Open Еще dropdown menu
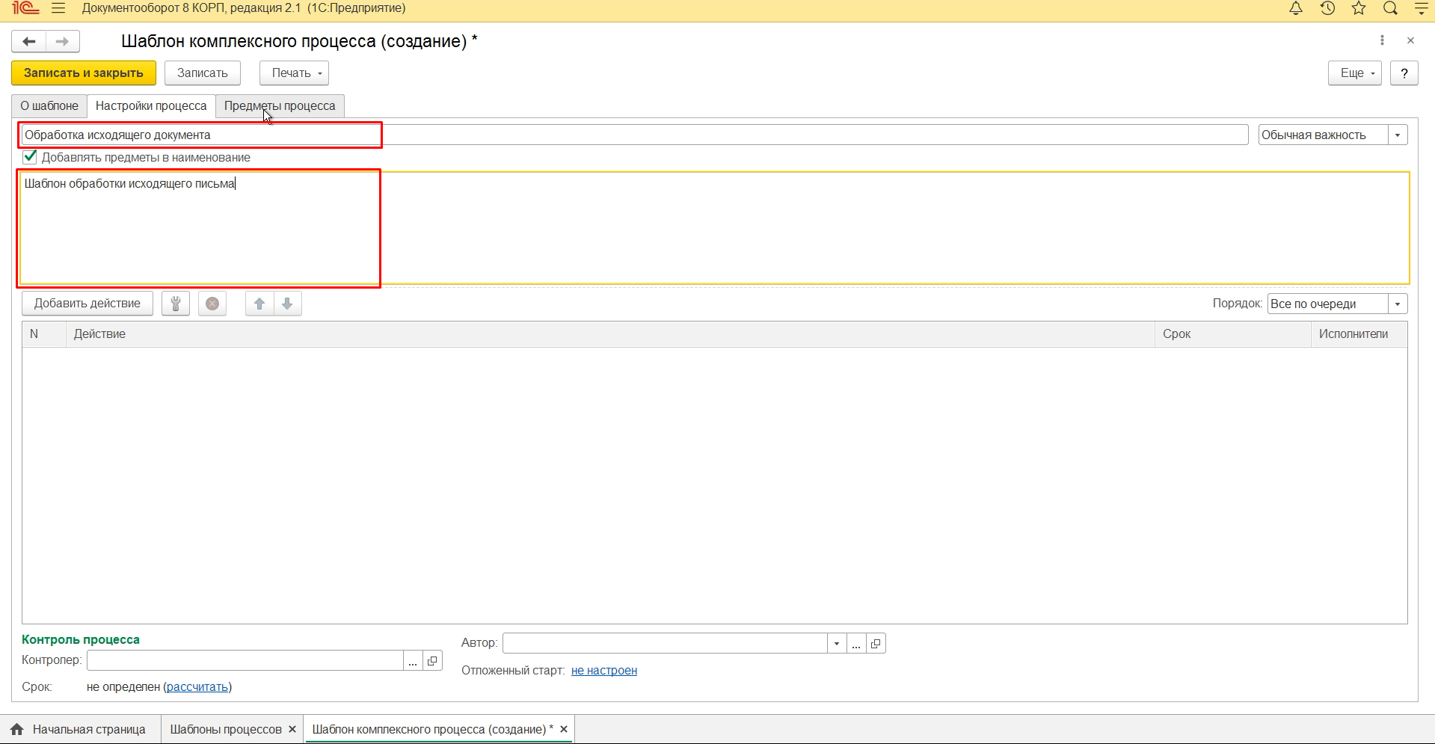Image resolution: width=1435 pixels, height=744 pixels. coord(1355,73)
